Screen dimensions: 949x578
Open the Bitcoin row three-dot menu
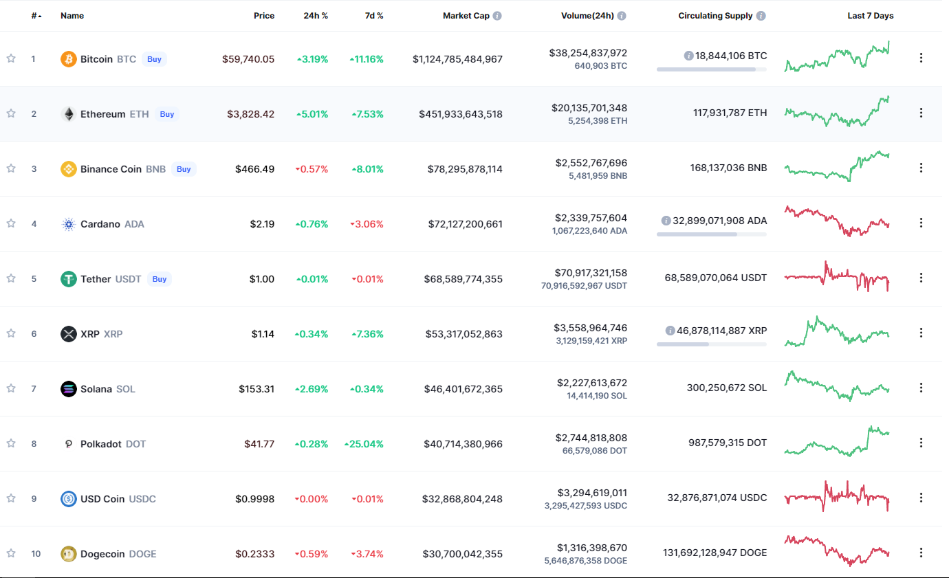pos(921,58)
